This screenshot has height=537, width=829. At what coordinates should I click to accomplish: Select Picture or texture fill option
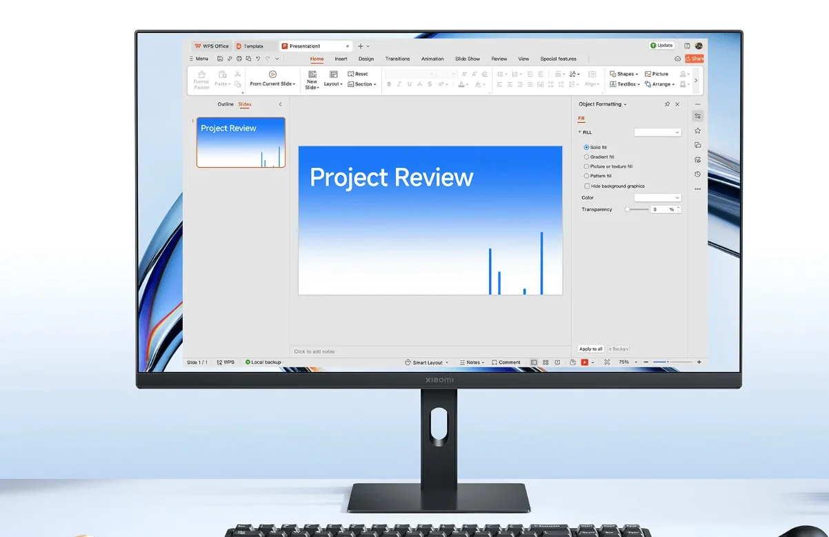[x=586, y=166]
